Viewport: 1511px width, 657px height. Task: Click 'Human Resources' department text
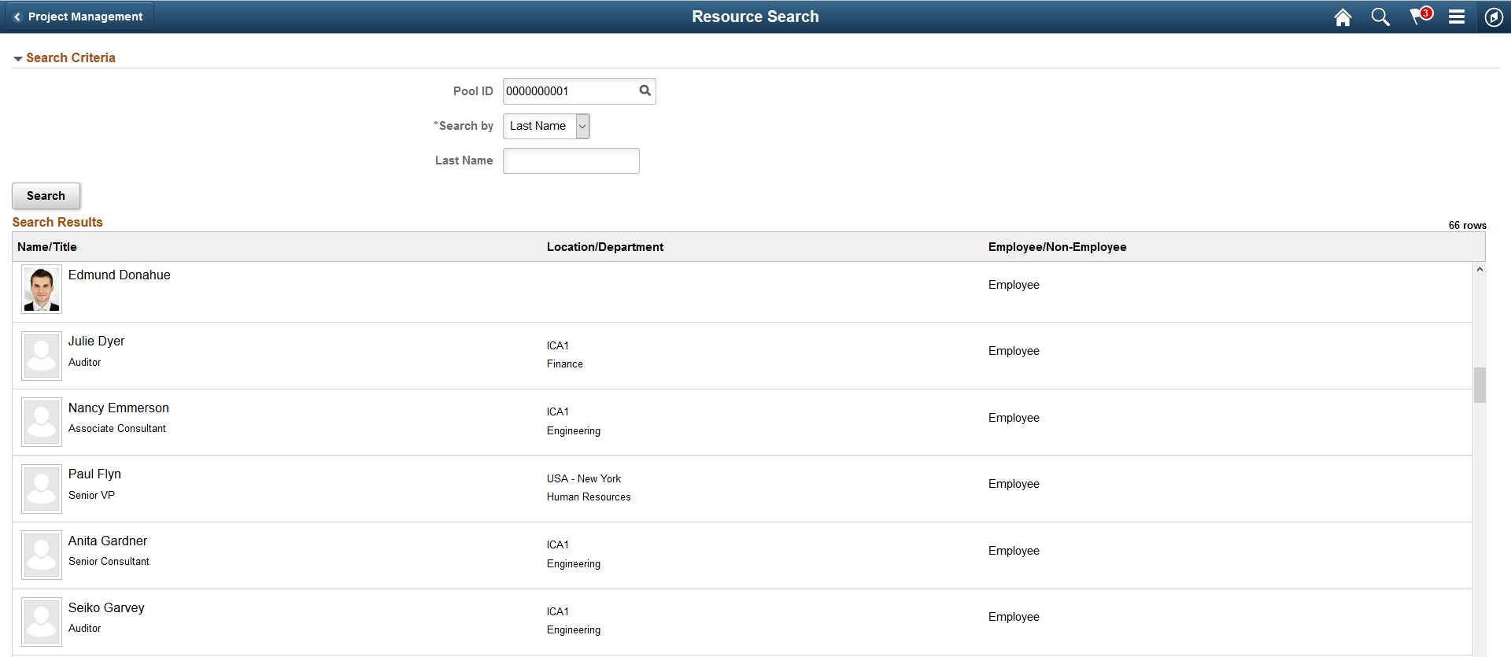coord(589,497)
